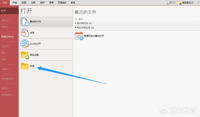Click into the 查找... search field
The height and width of the screenshot is (117, 200).
coord(137,19)
